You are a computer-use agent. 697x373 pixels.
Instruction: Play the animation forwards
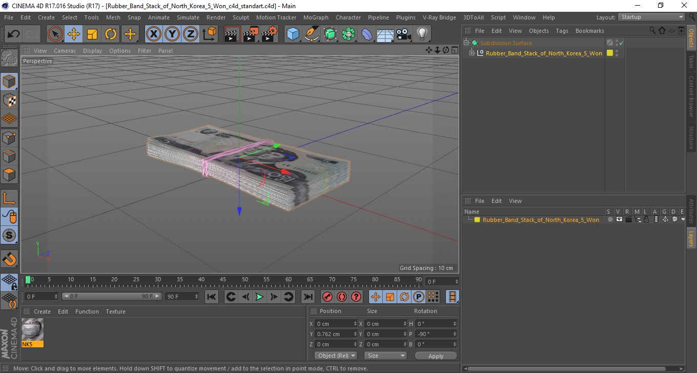(260, 297)
